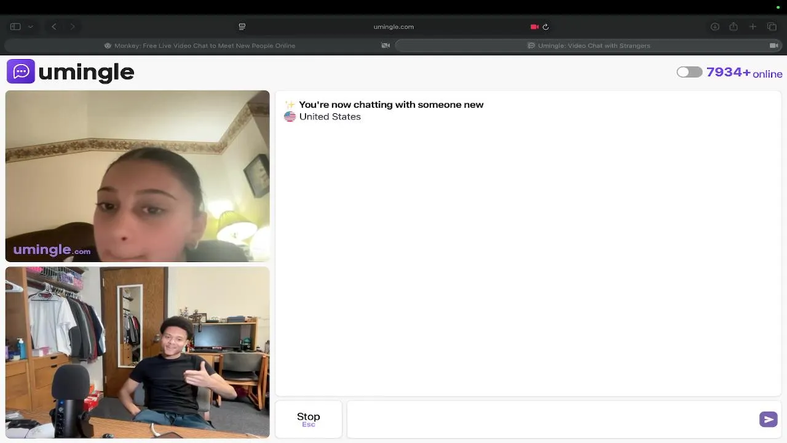Show the tab overview icon
The width and height of the screenshot is (787, 443).
772,26
